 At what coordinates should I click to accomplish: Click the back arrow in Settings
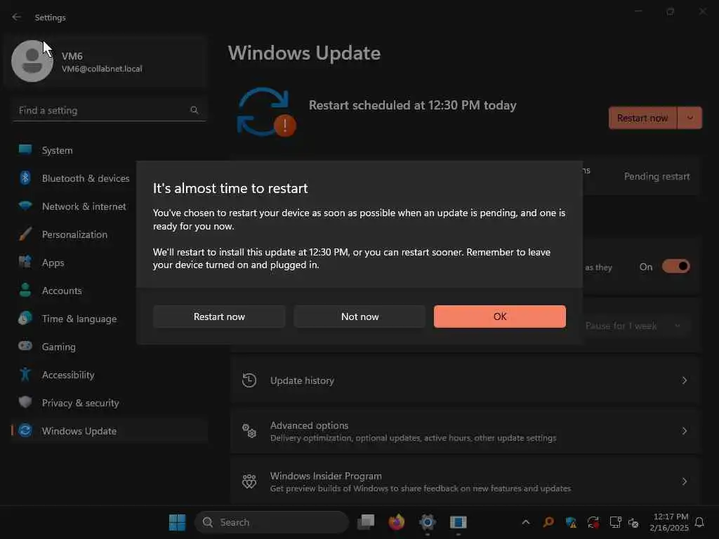pos(17,17)
